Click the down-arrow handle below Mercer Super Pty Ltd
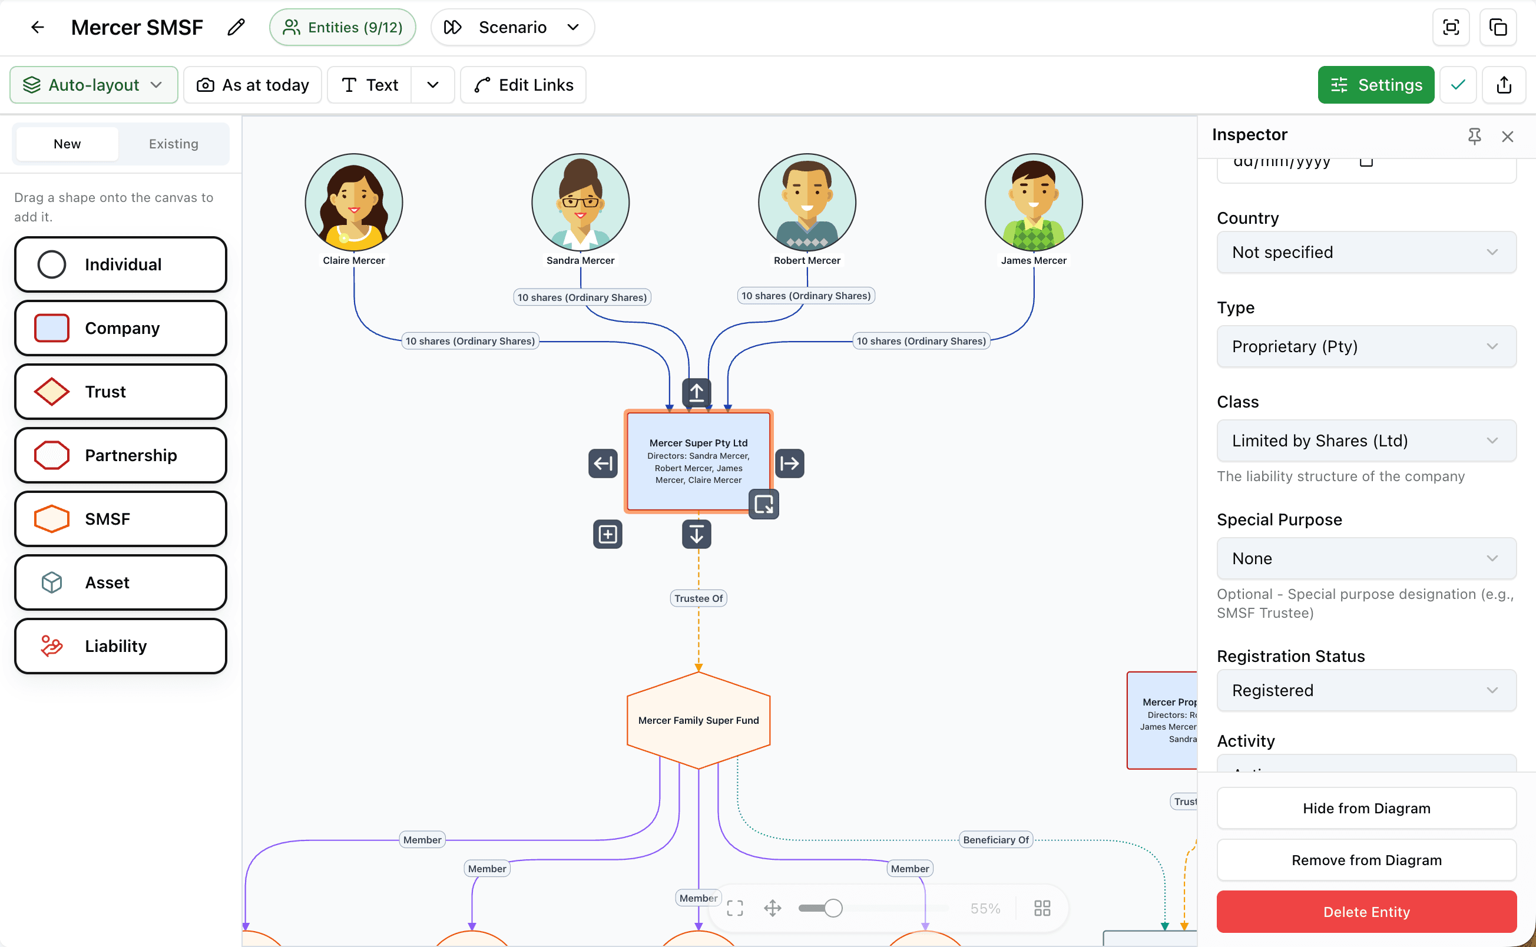The height and width of the screenshot is (947, 1536). [x=696, y=534]
